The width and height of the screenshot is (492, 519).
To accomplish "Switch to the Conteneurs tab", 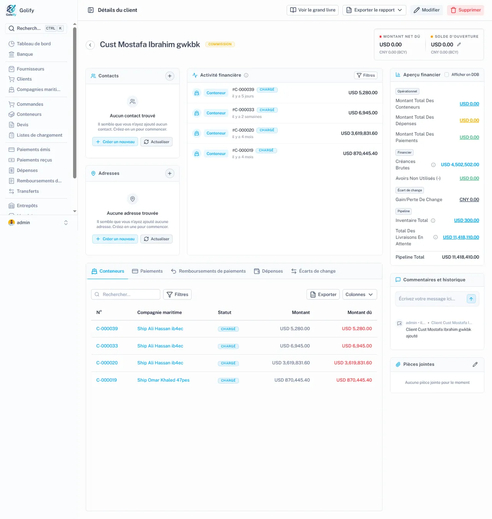I will coord(108,271).
